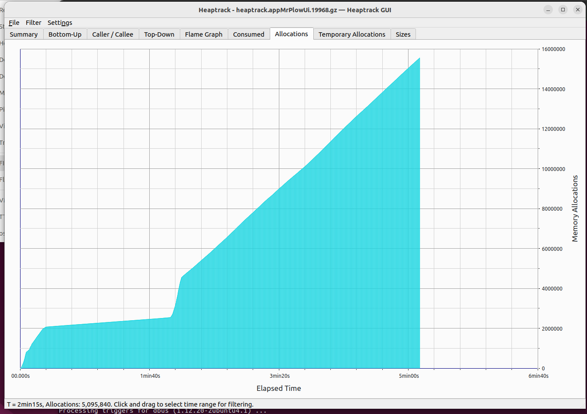Click the Heaptrack window title bar text

295,10
